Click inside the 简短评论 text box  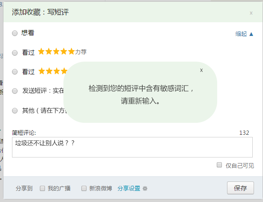pos(132,147)
